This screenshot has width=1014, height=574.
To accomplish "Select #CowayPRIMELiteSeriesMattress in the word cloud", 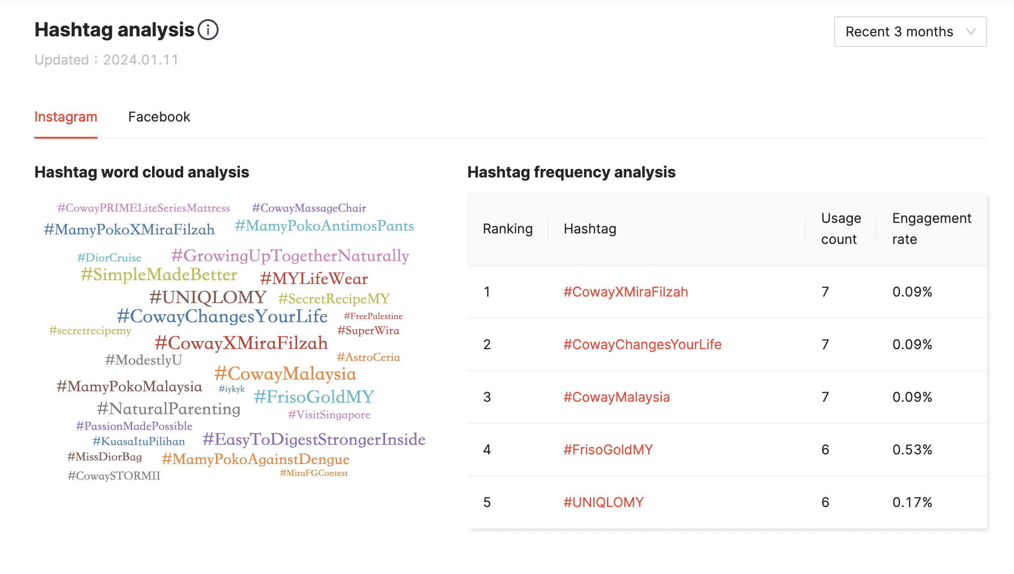I will coord(143,208).
